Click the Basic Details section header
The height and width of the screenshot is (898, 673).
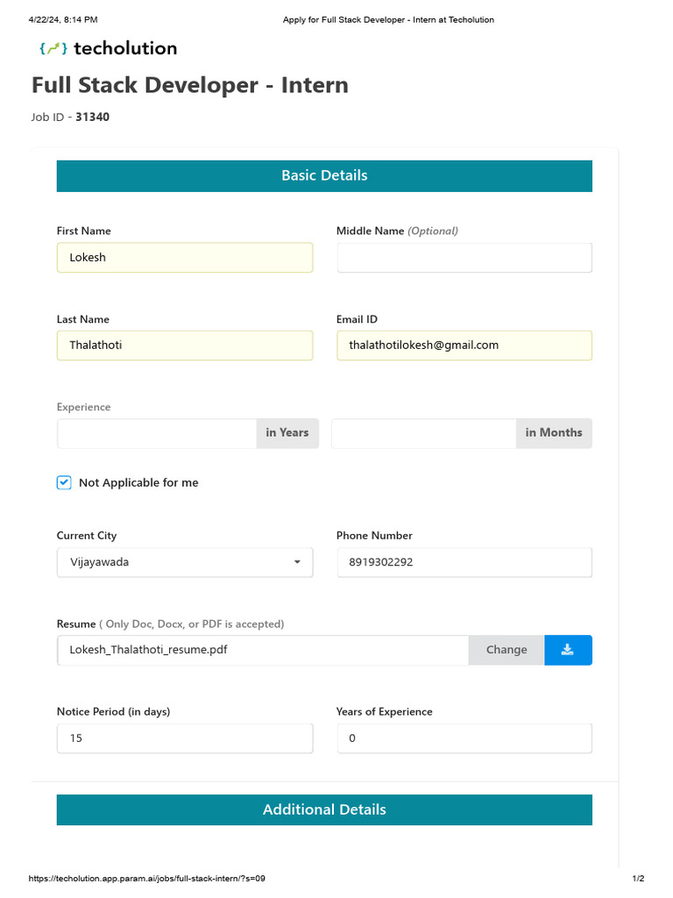pyautogui.click(x=324, y=175)
